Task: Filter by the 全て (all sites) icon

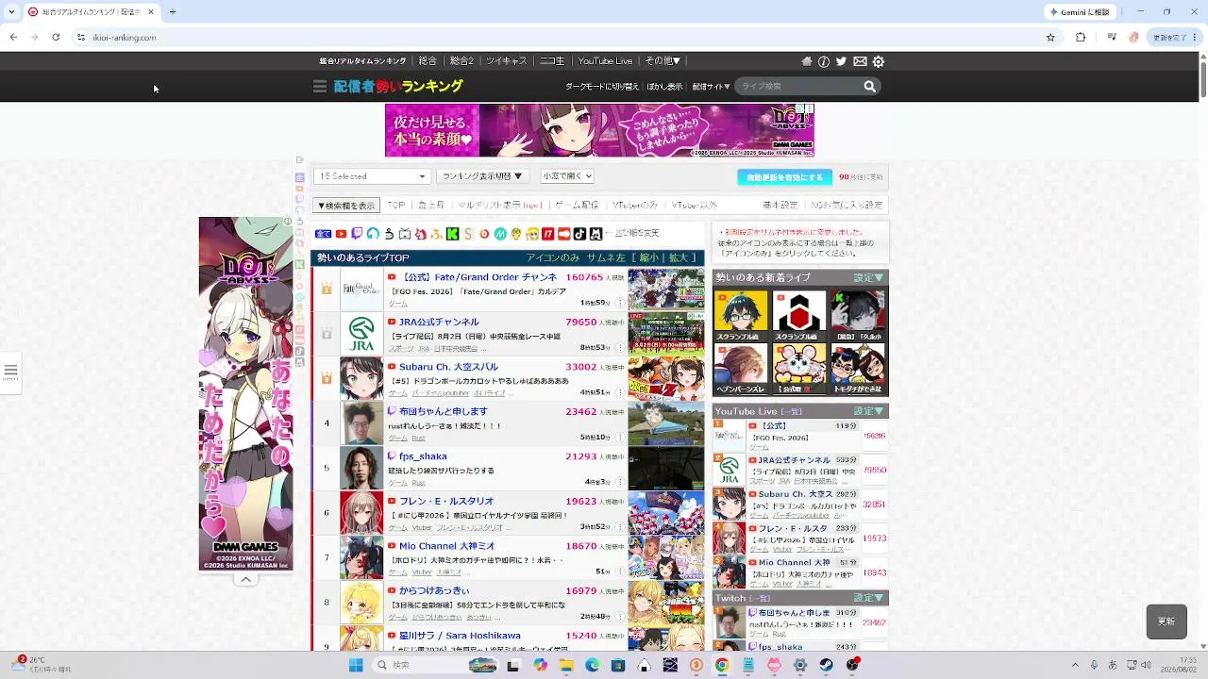Action: pos(323,234)
